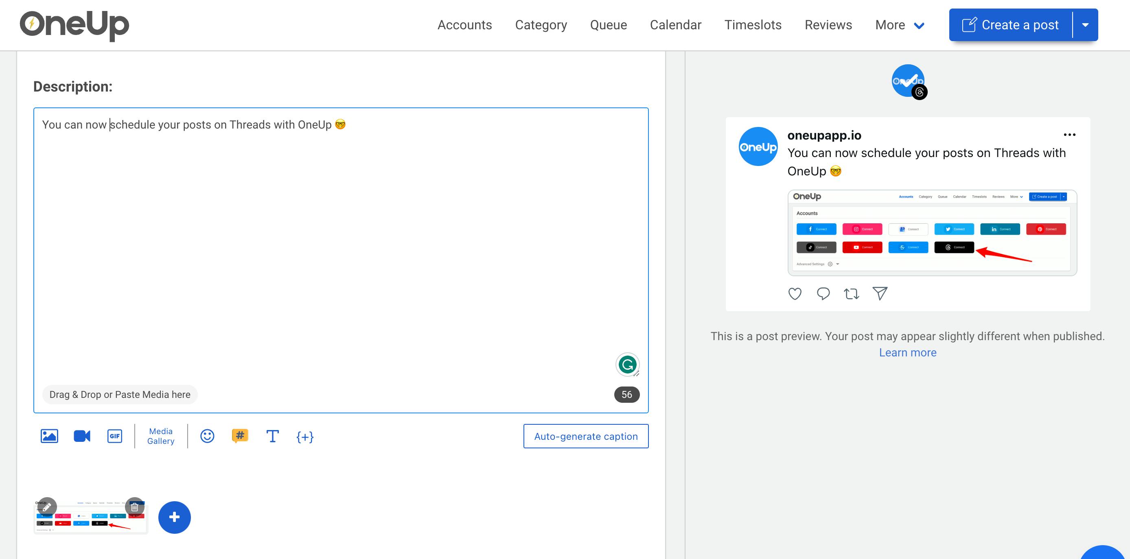The height and width of the screenshot is (559, 1130).
Task: Open the Queue page
Action: pos(609,25)
